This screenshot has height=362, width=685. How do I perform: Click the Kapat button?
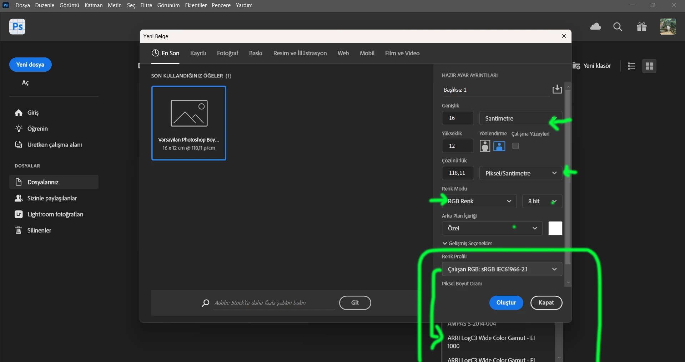pos(546,303)
